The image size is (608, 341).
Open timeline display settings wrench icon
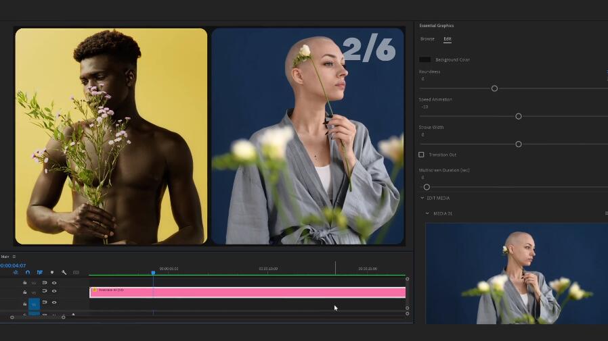tap(64, 272)
